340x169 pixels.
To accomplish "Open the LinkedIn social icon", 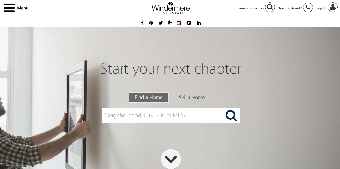I will (199, 23).
